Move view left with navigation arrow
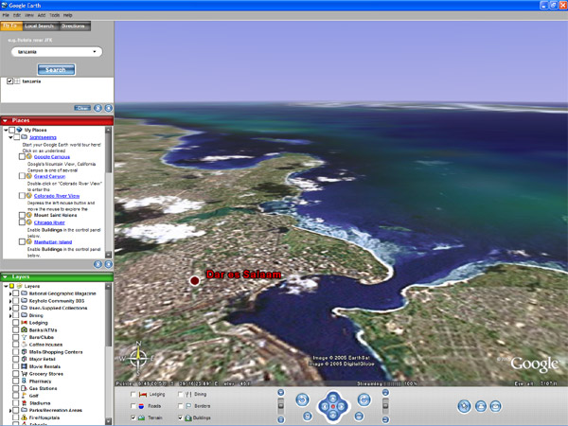The width and height of the screenshot is (568, 426). pos(324,406)
